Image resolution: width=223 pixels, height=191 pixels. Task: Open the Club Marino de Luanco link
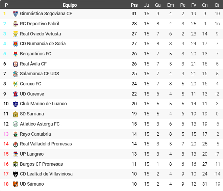point(43,104)
